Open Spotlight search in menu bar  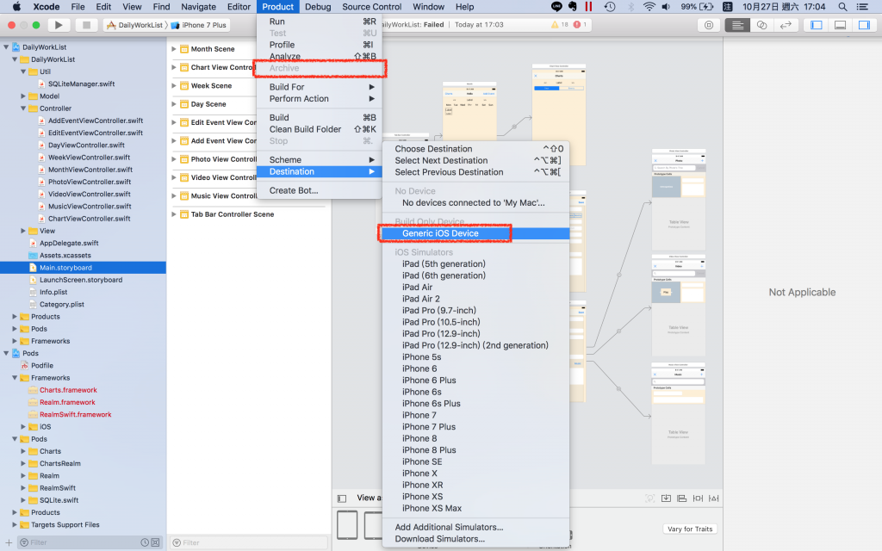pyautogui.click(x=842, y=7)
